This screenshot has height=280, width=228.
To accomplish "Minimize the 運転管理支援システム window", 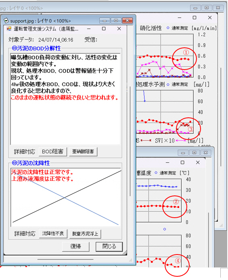I will coord(89,29).
